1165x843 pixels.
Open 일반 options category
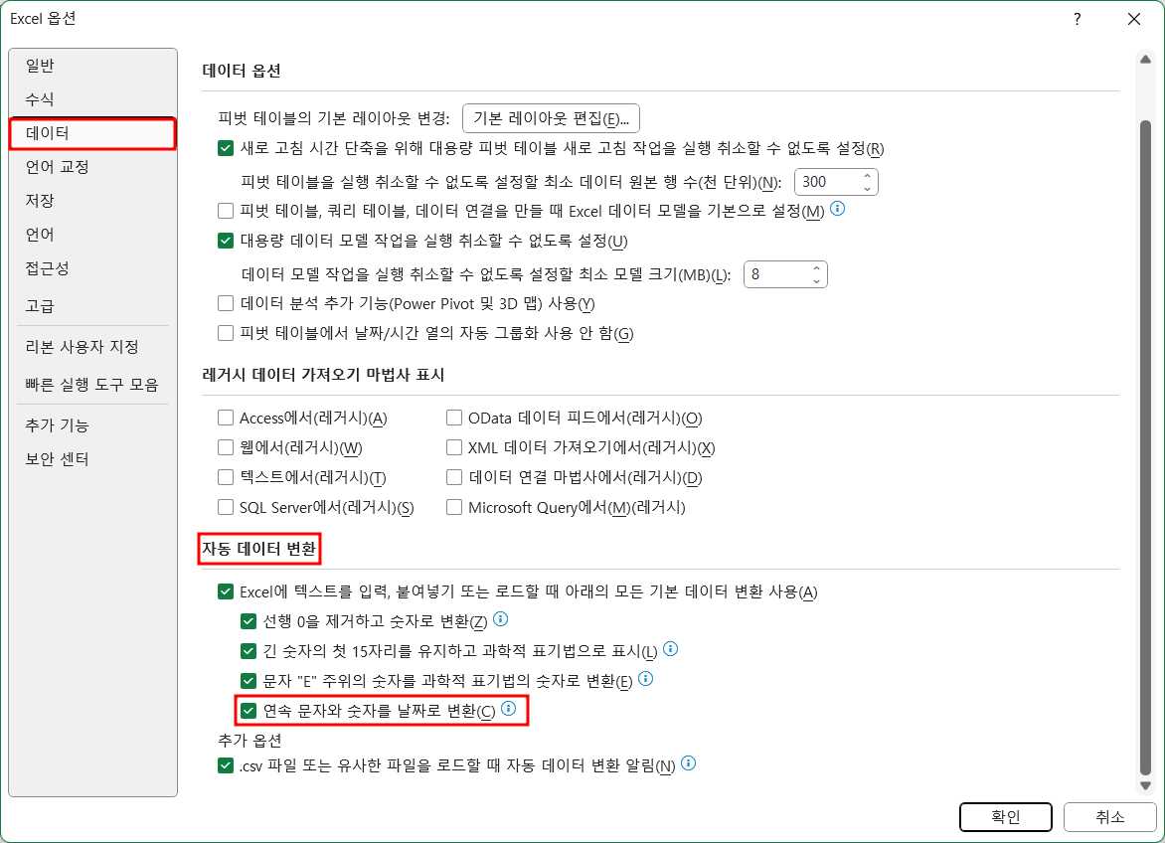(x=92, y=66)
